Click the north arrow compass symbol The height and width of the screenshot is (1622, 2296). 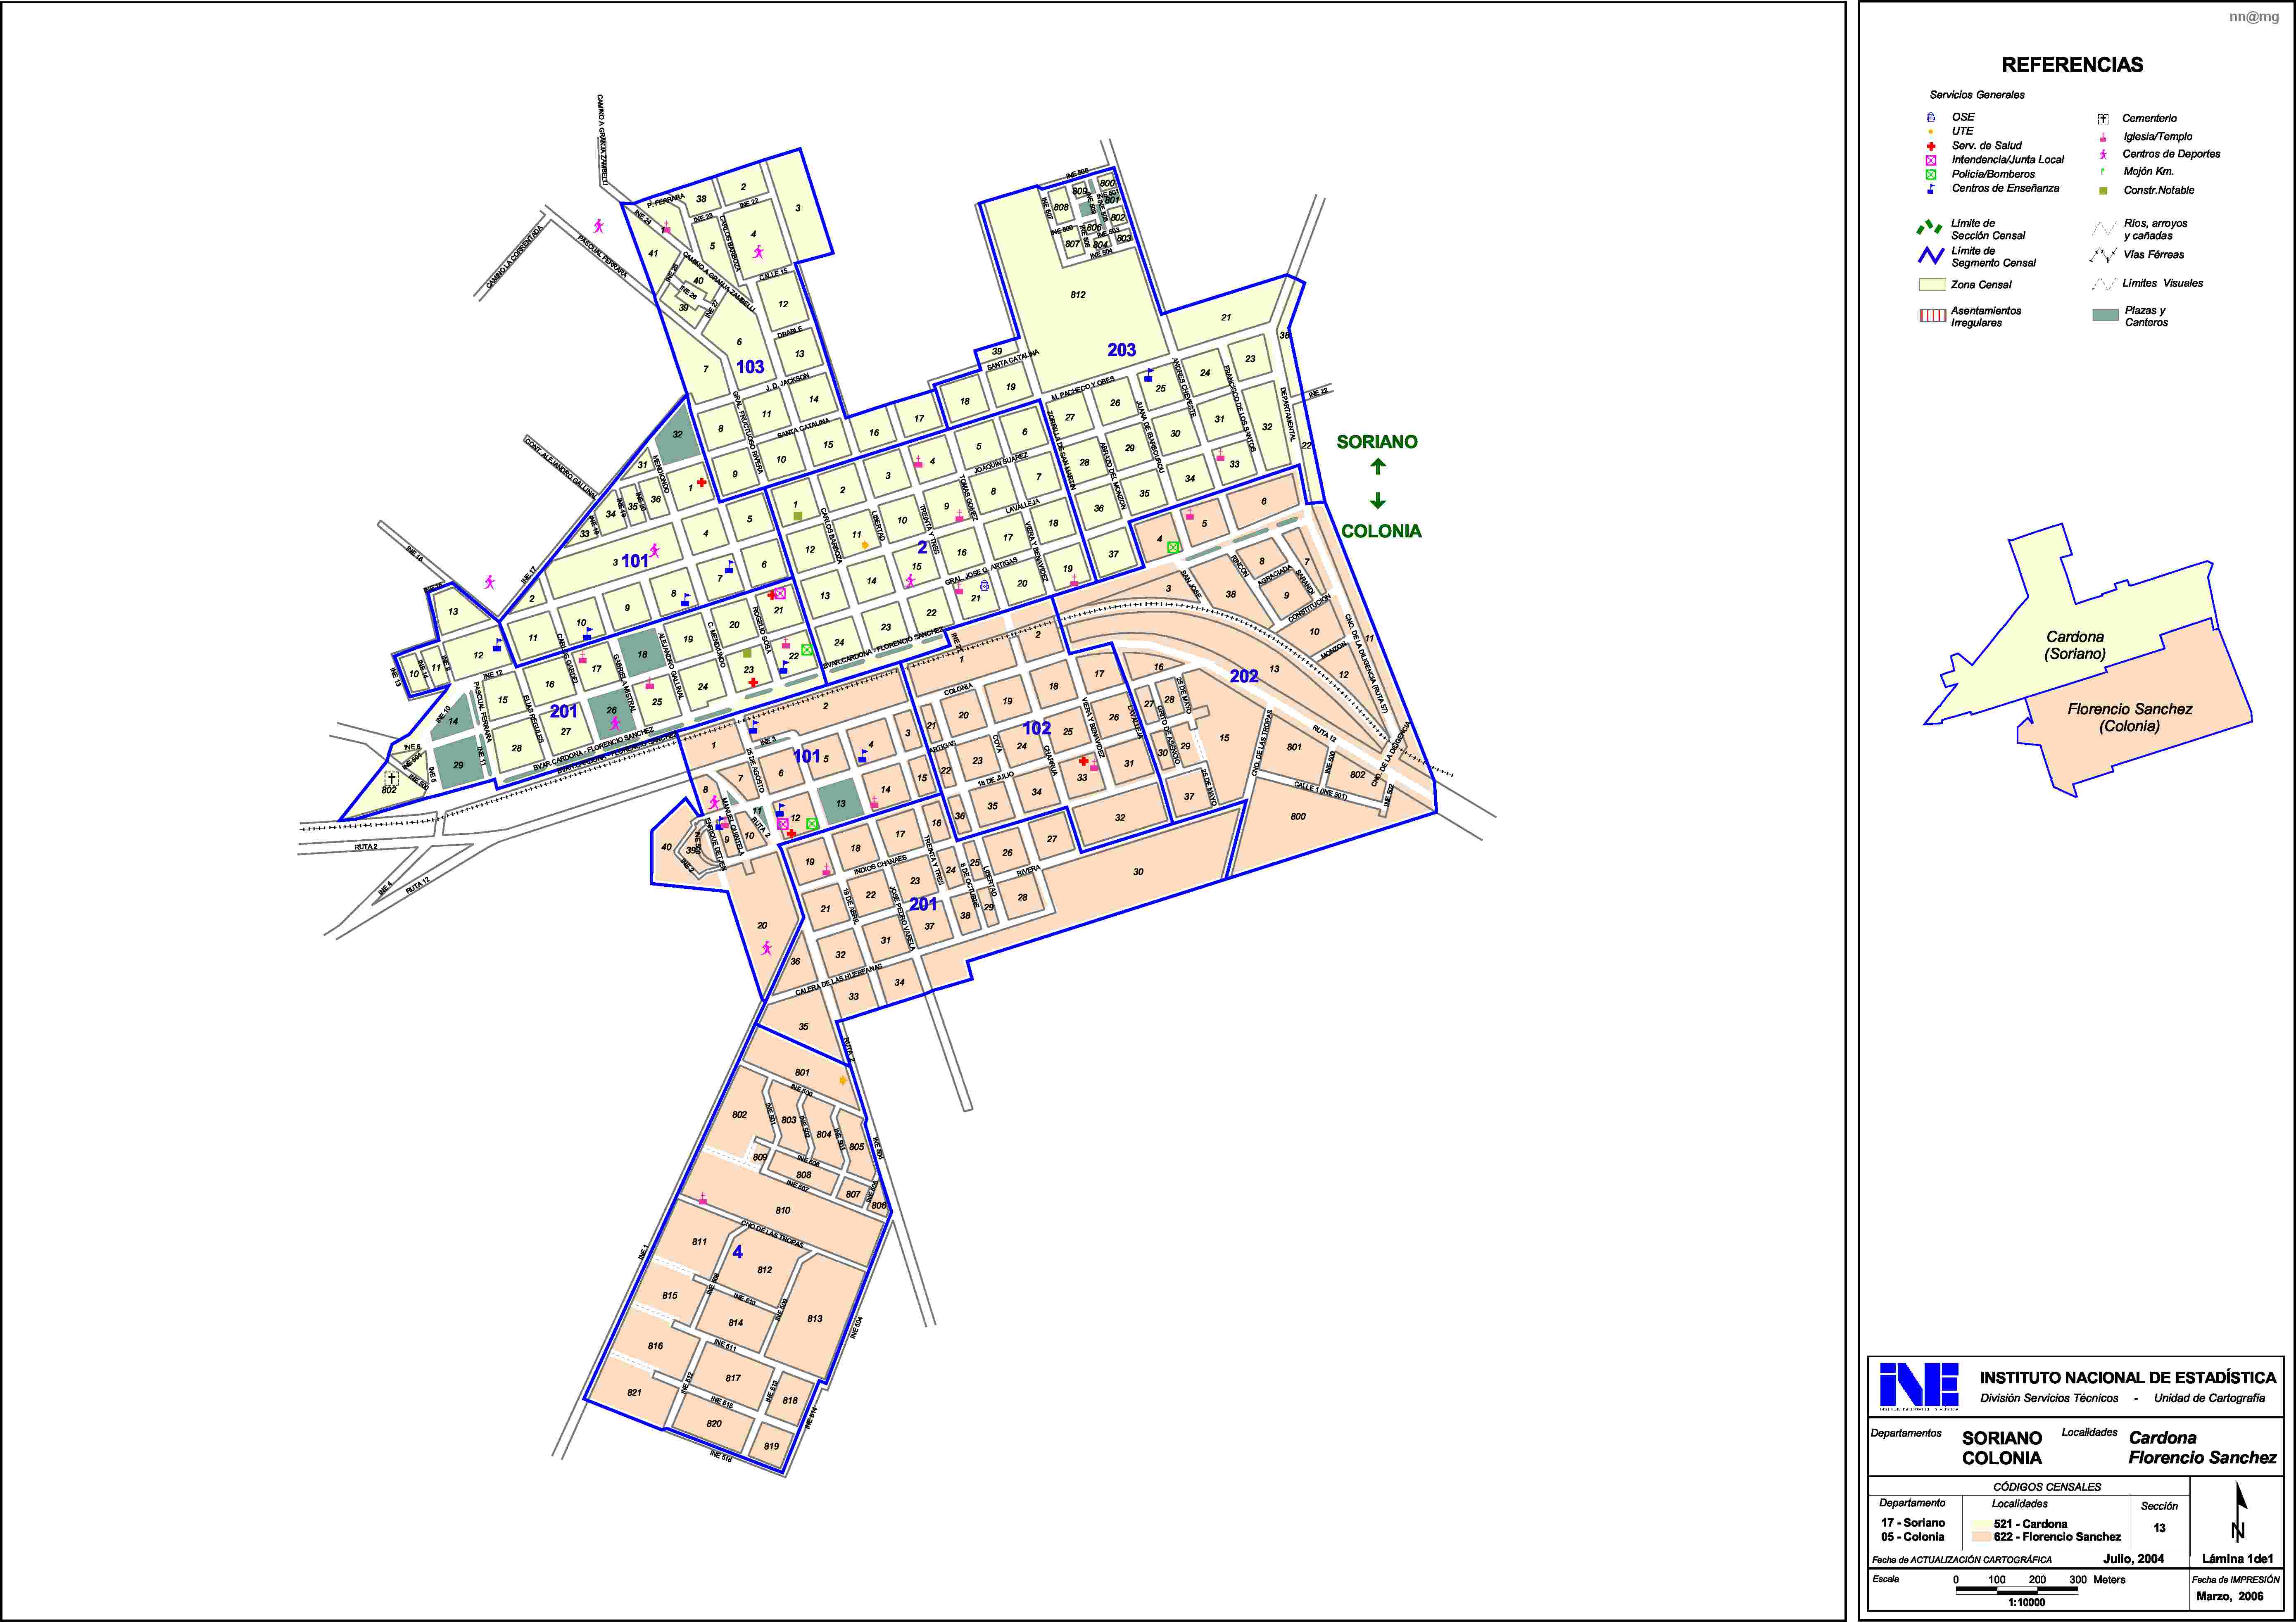pos(2239,1513)
